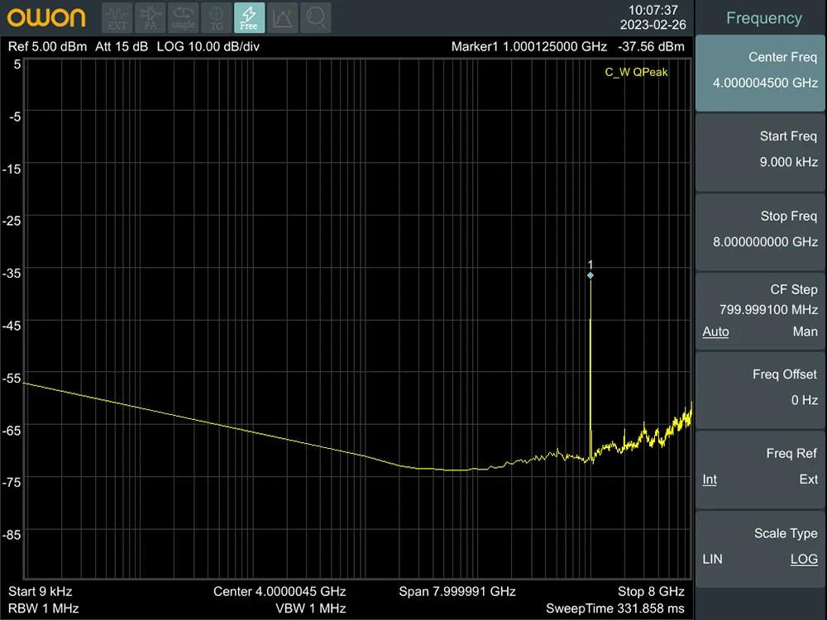Image resolution: width=827 pixels, height=620 pixels.
Task: Select LOG scale type
Action: [x=803, y=559]
